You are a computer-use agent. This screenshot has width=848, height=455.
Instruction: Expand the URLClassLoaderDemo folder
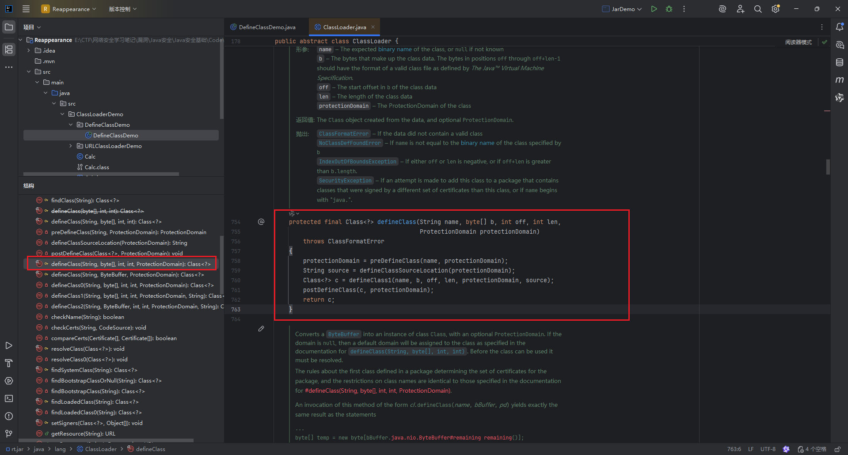71,146
